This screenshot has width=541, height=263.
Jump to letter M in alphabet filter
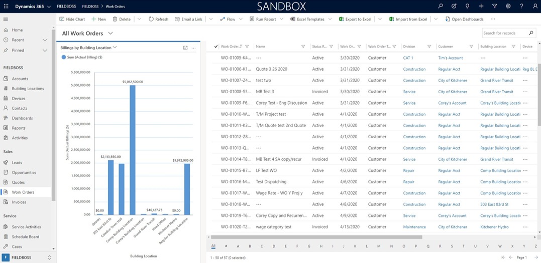click(x=378, y=246)
